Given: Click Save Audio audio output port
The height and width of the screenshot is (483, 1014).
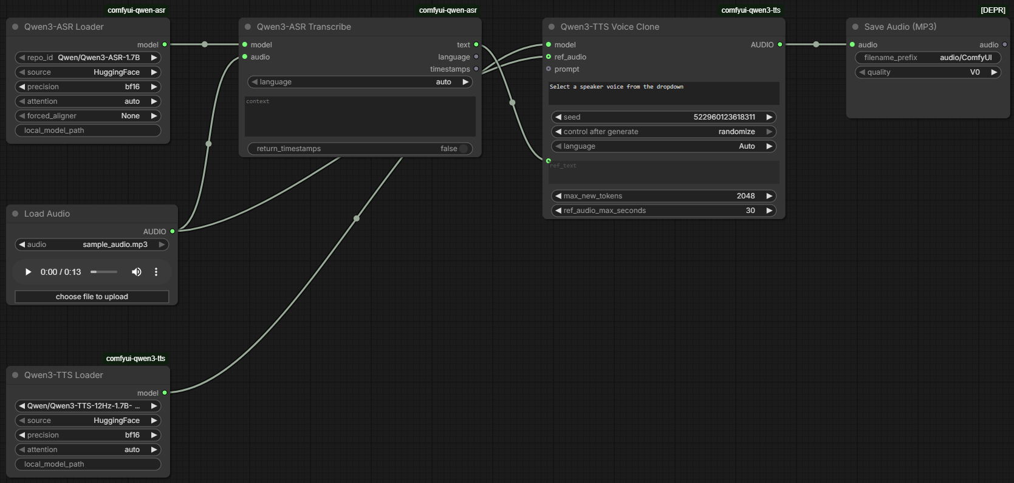Looking at the screenshot, I should (1005, 44).
